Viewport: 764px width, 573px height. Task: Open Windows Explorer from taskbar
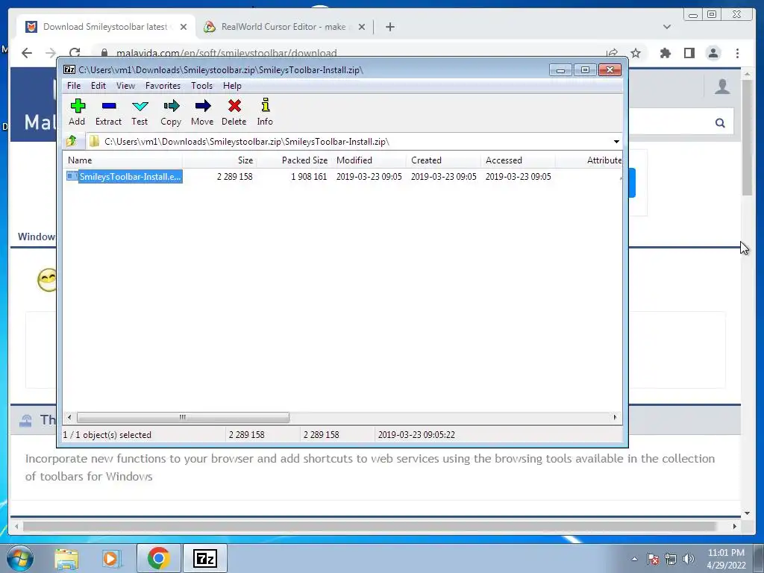pos(66,558)
